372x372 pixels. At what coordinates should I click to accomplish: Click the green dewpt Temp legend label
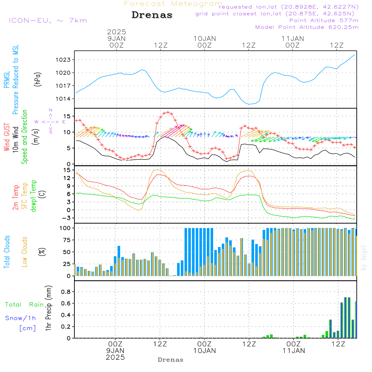pos(33,196)
